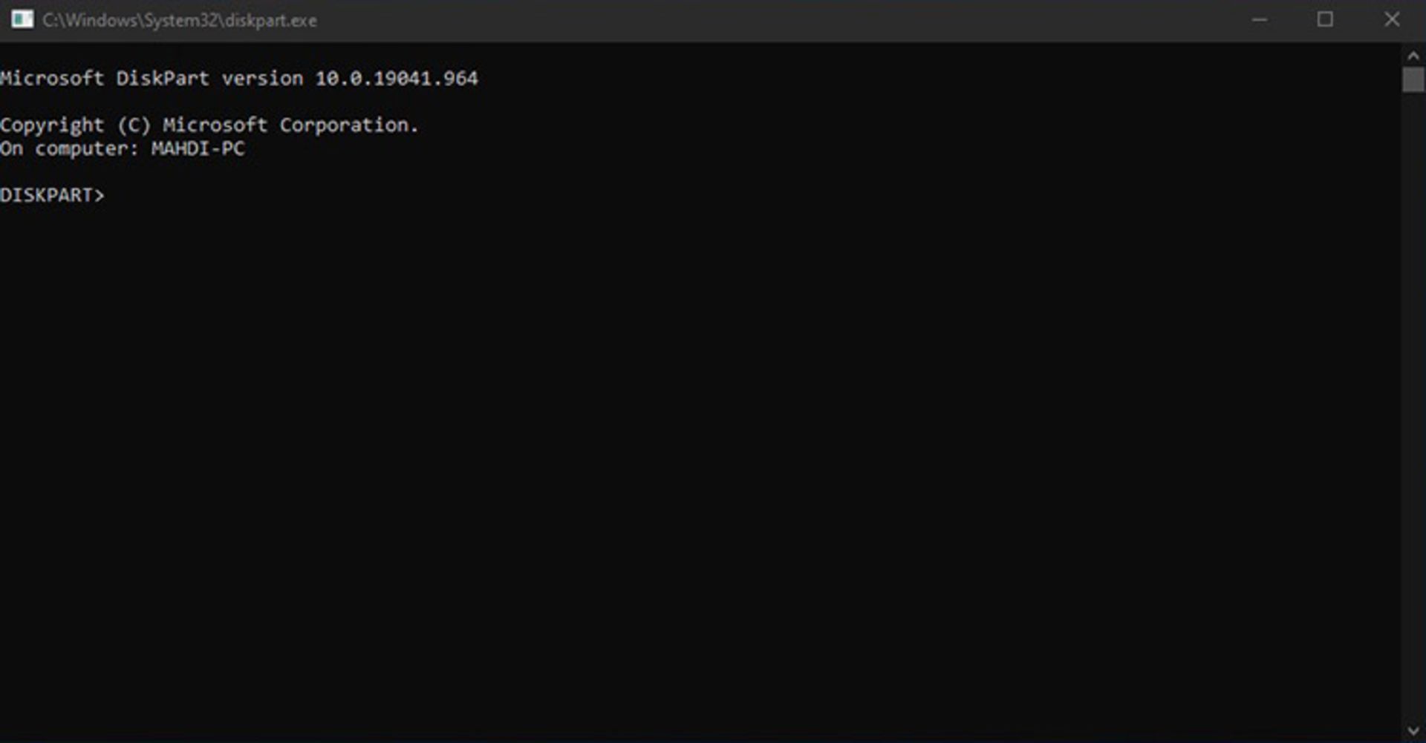Image resolution: width=1426 pixels, height=743 pixels.
Task: Click the version number 10.0.19041.964
Action: 397,79
